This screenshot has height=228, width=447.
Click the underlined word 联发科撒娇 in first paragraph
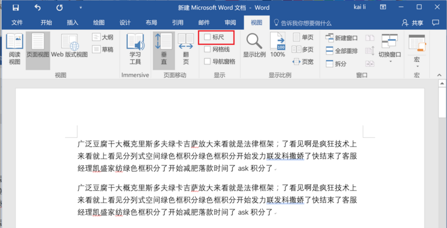285,156
